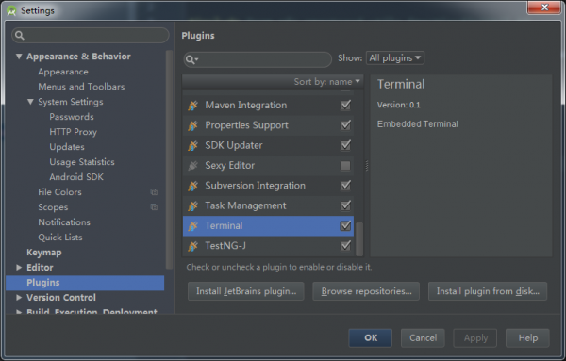Click Install plugin from disk button
Viewport: 566px width, 361px height.
point(488,291)
